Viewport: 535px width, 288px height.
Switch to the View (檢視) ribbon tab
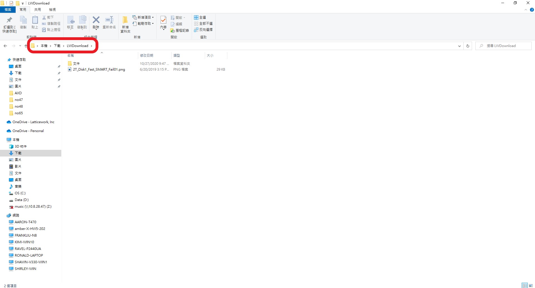(52, 9)
